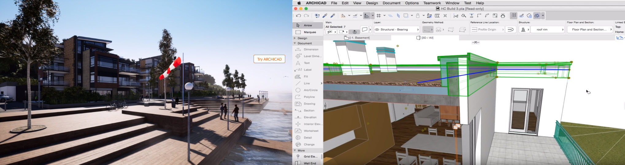Click the Try ARCHICAD button
Screen dimensions: 625x165
click(269, 59)
